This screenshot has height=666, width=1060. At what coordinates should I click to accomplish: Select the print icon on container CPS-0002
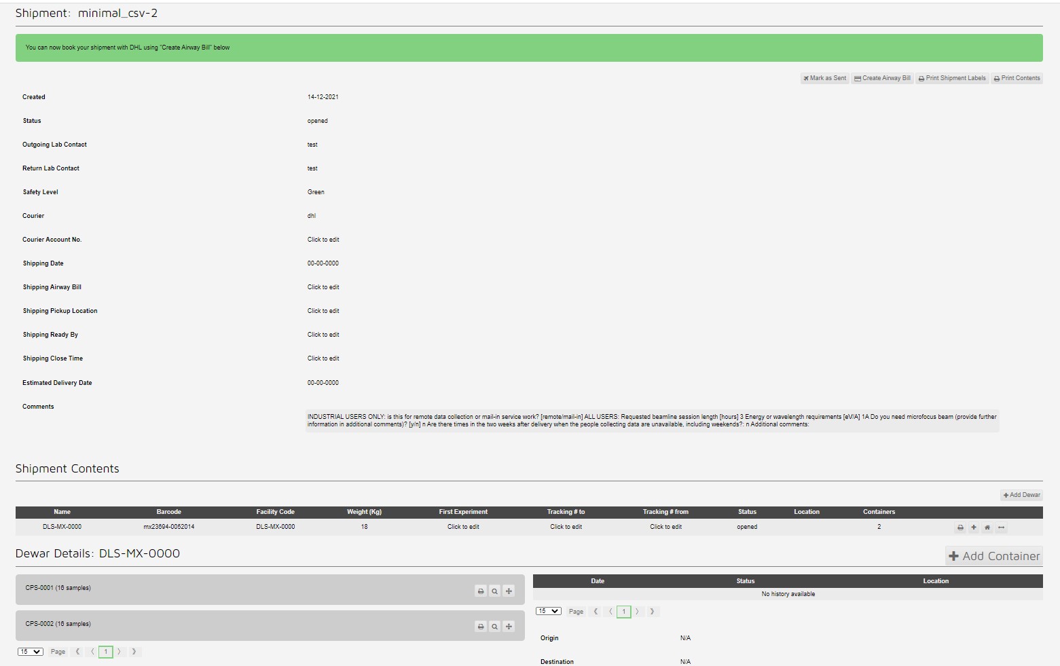point(481,626)
